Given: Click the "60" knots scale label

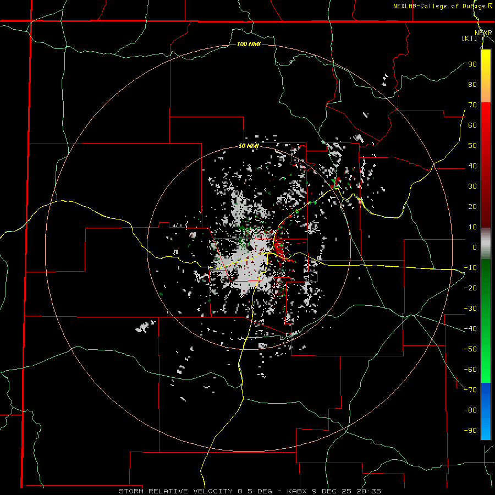Looking at the screenshot, I should tap(472, 125).
